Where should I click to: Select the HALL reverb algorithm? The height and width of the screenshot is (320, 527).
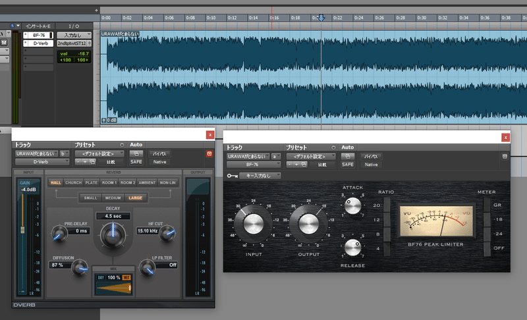tap(55, 182)
